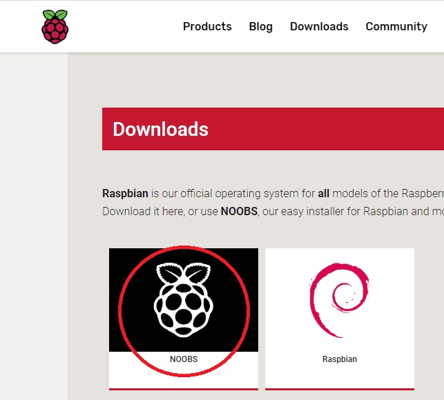Click the red Downloads page heading
Screen dimensions: 444x400
tap(161, 129)
